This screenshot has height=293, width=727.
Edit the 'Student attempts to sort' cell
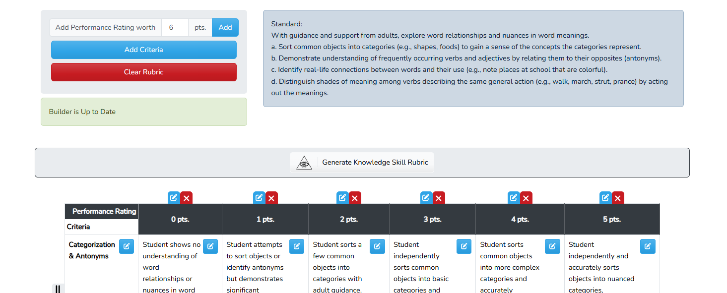(x=297, y=246)
